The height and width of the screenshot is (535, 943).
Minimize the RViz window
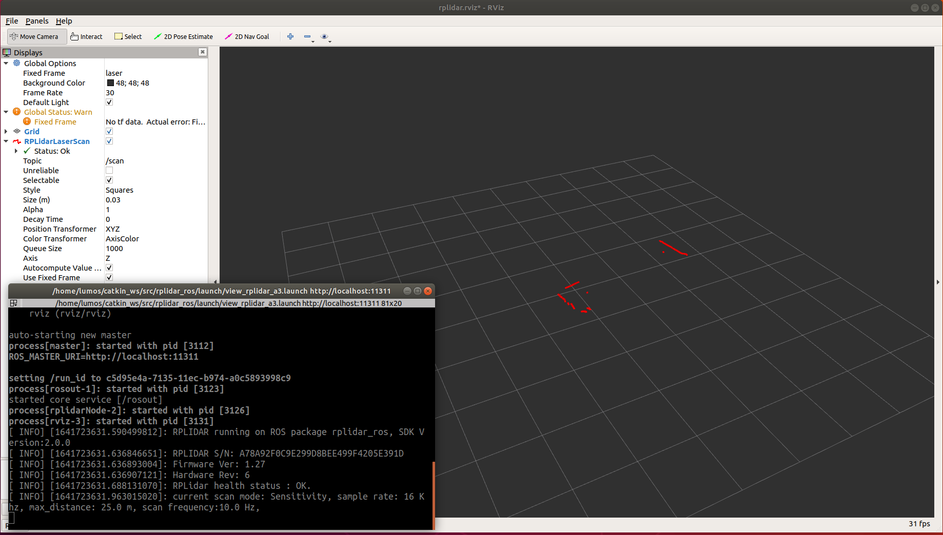[915, 8]
